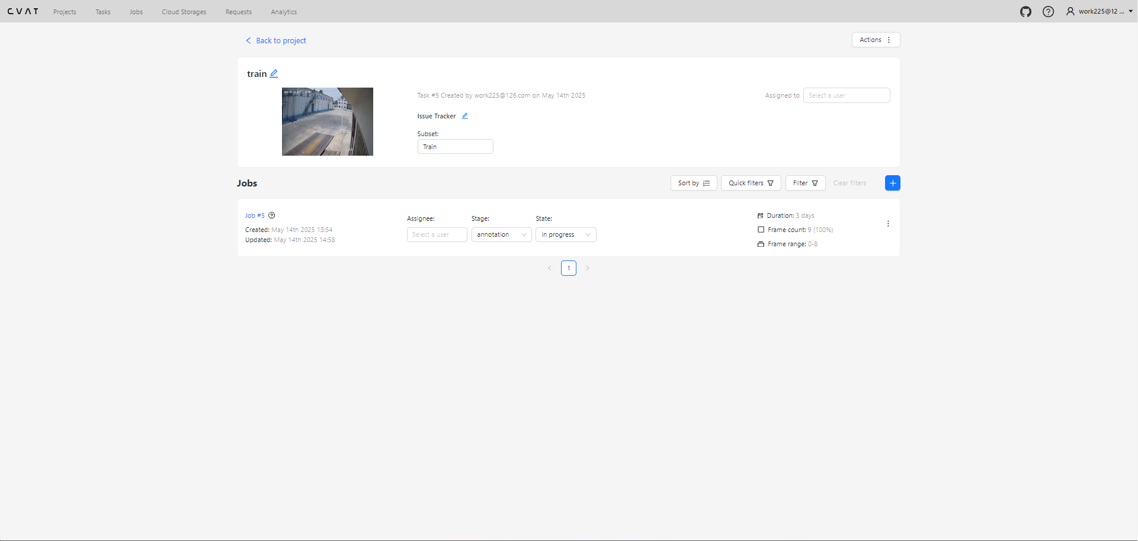Click the Frame count icon
The width and height of the screenshot is (1138, 541).
(x=761, y=230)
